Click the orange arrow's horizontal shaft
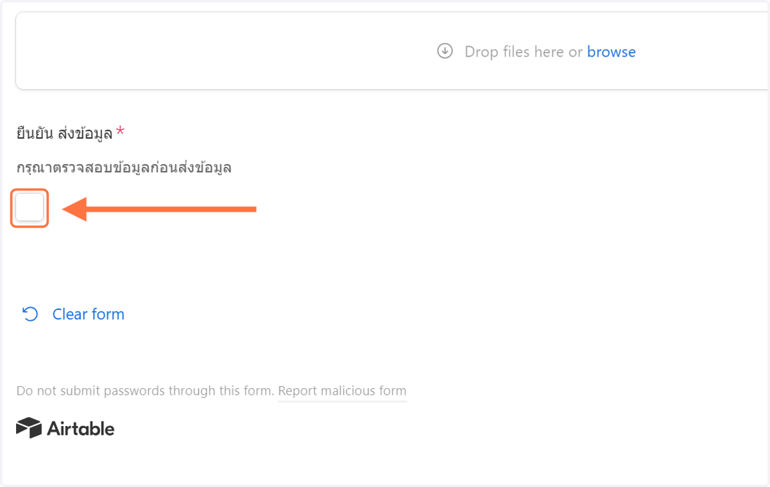 171,209
